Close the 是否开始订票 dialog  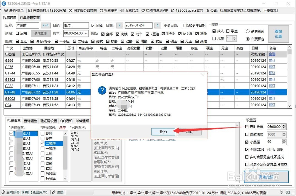click(203, 75)
